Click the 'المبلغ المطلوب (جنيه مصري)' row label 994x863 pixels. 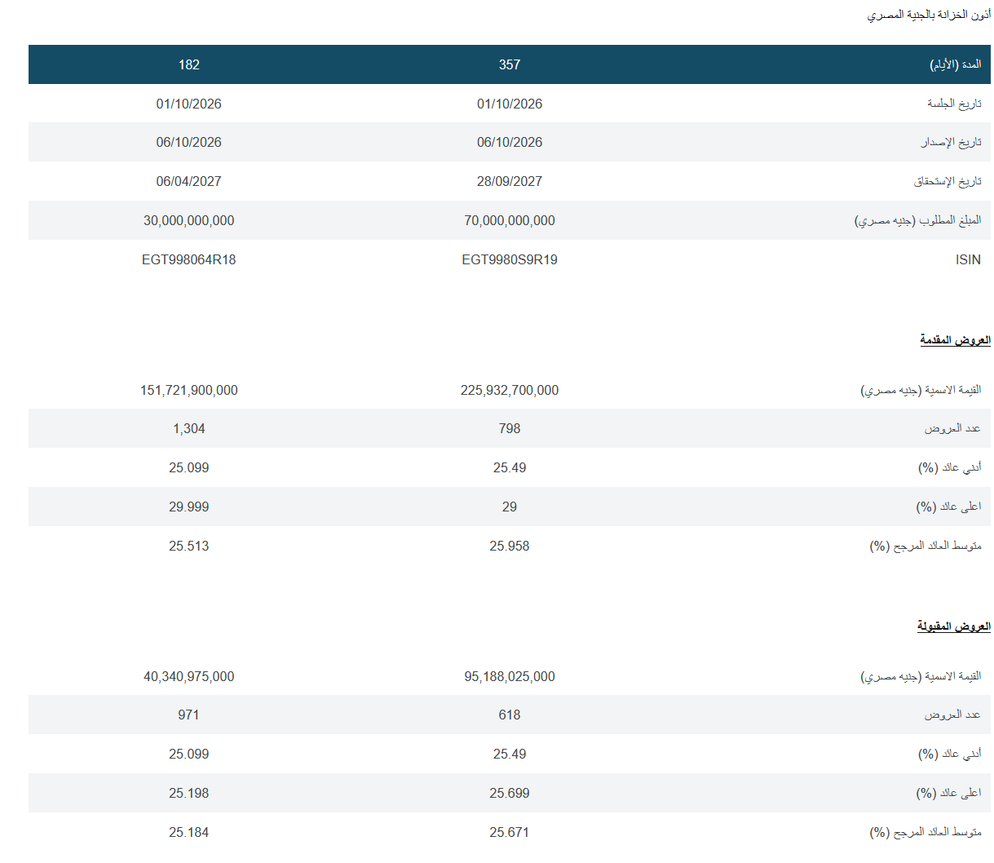[x=917, y=220]
